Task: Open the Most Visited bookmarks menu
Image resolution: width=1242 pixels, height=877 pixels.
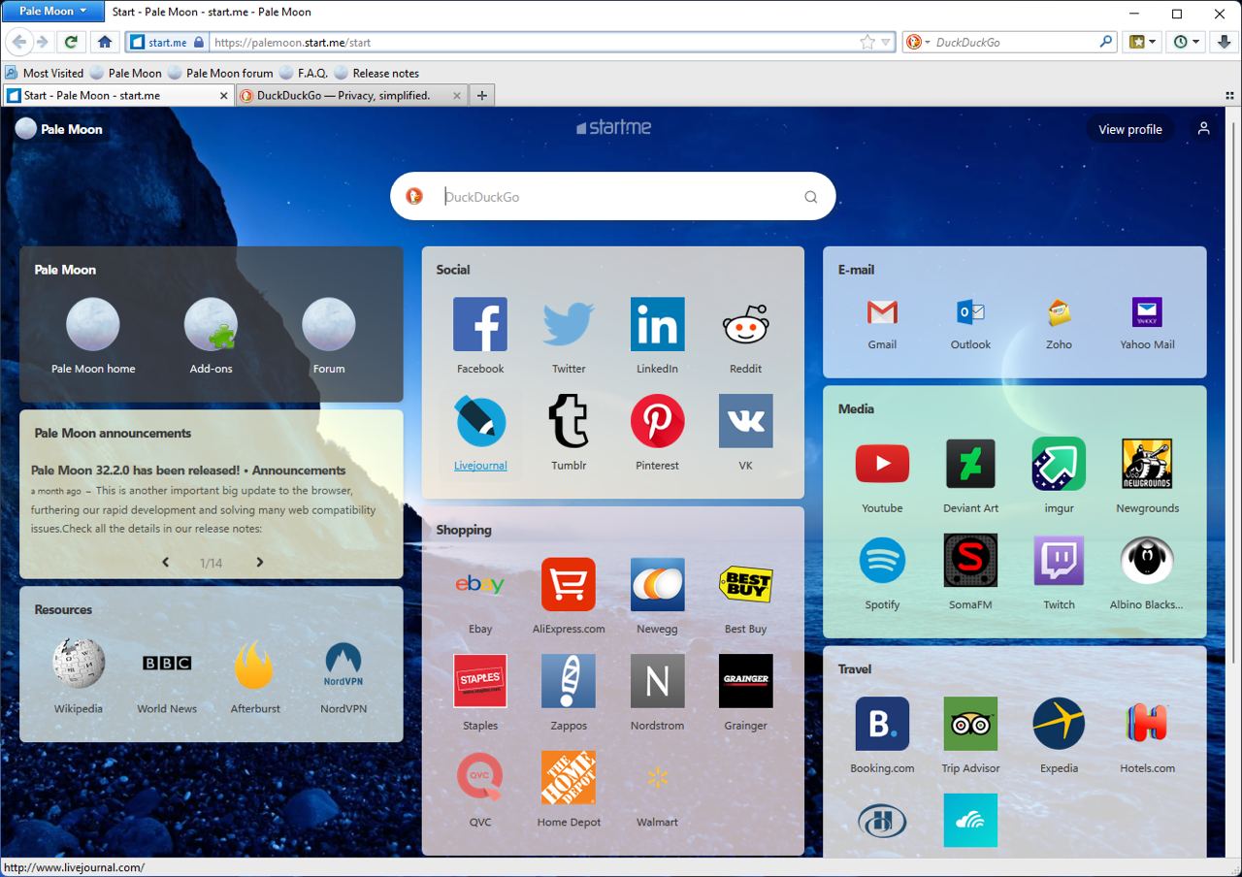Action: pyautogui.click(x=44, y=73)
